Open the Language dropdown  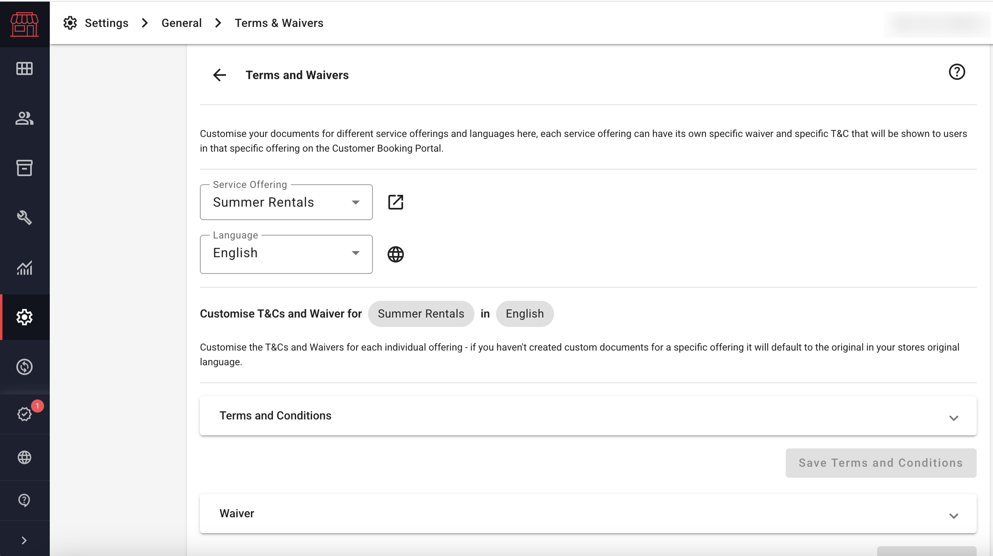point(286,254)
